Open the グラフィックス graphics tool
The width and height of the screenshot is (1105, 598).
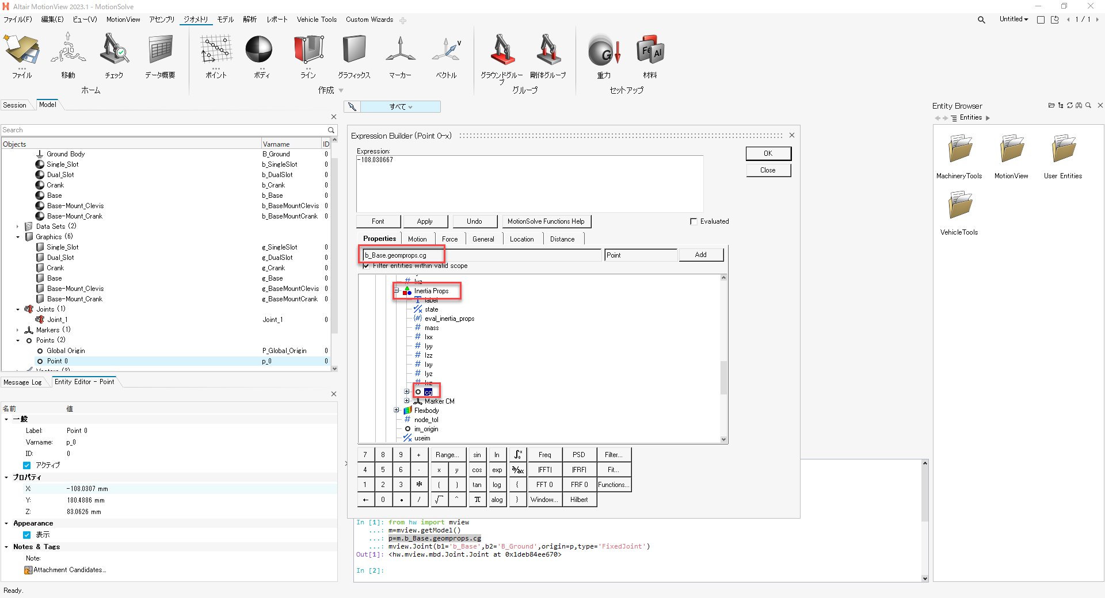point(354,55)
